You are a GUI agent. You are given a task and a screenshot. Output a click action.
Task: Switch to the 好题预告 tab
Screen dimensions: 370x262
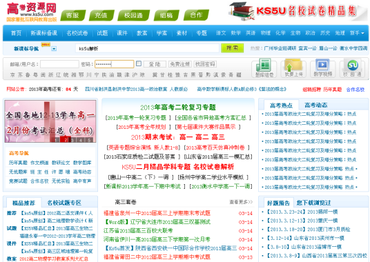pos(278,203)
